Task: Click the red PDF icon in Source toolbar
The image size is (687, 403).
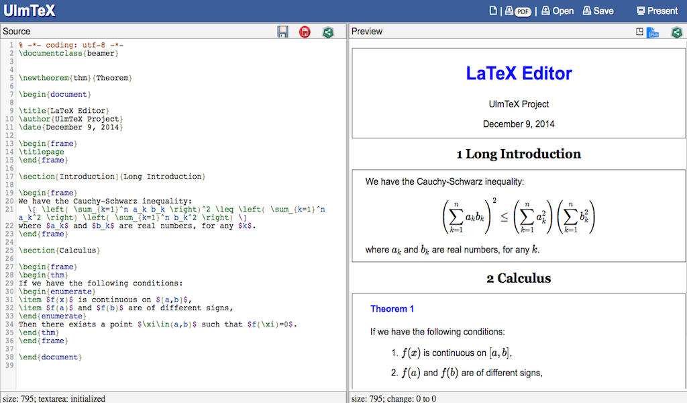Action: pos(305,32)
